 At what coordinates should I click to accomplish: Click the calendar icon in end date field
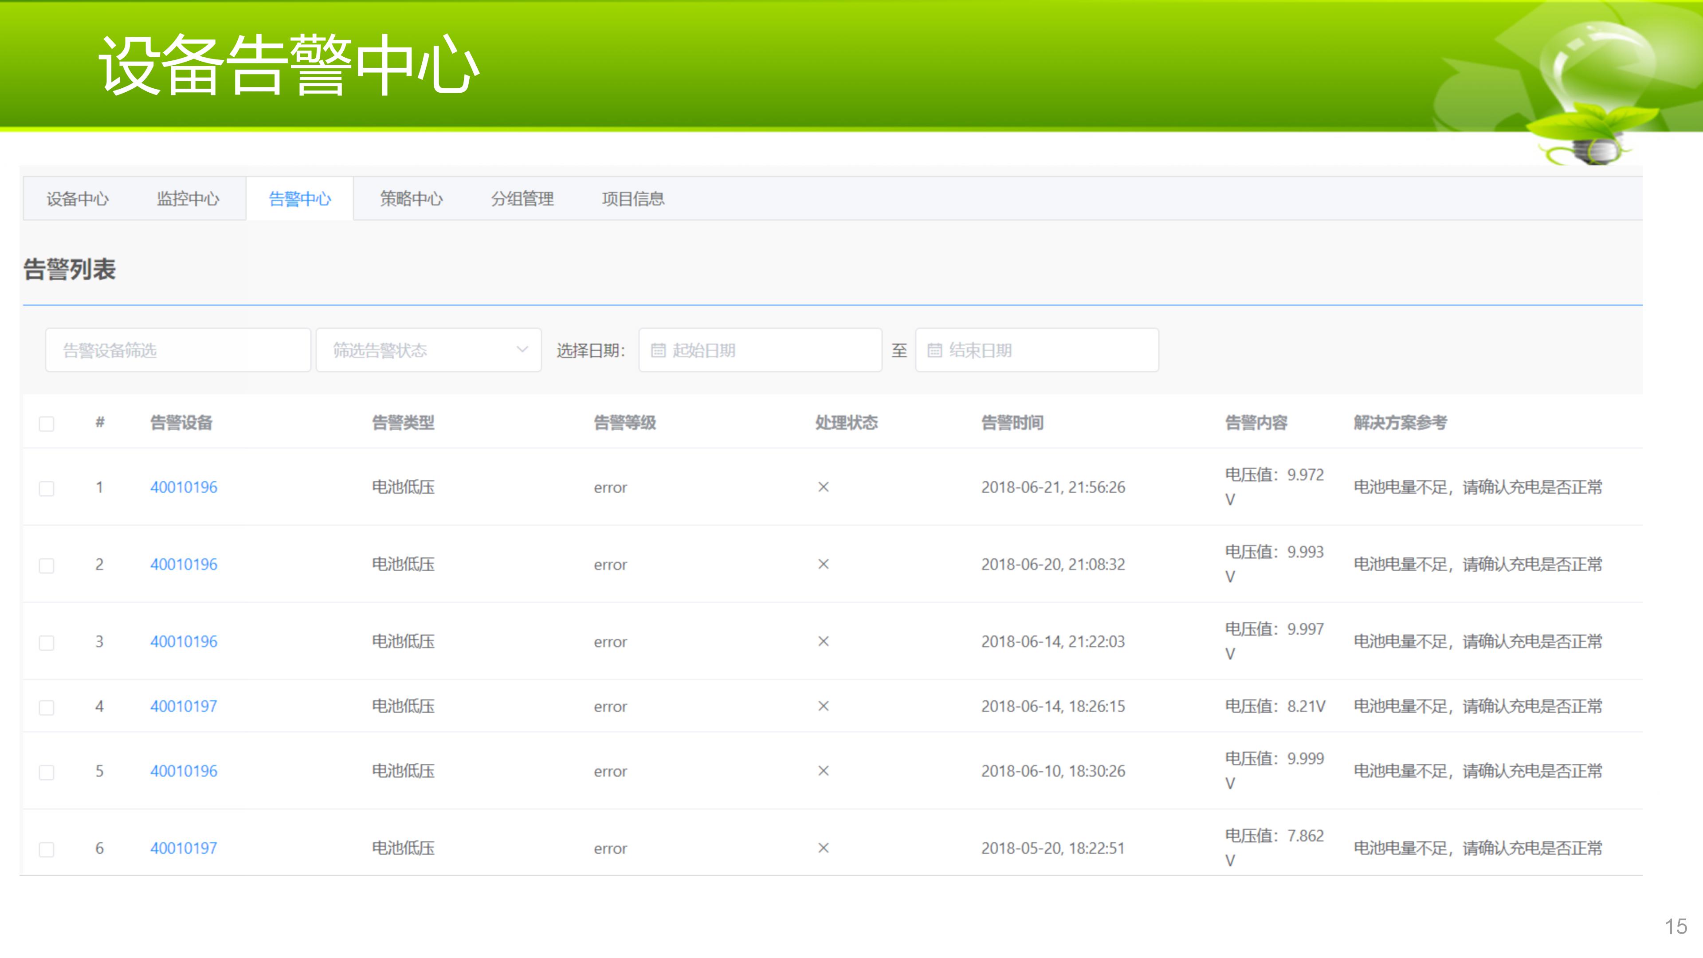coord(934,350)
